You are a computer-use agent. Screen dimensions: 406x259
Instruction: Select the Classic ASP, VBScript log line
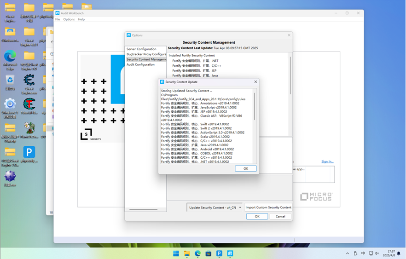pos(202,118)
